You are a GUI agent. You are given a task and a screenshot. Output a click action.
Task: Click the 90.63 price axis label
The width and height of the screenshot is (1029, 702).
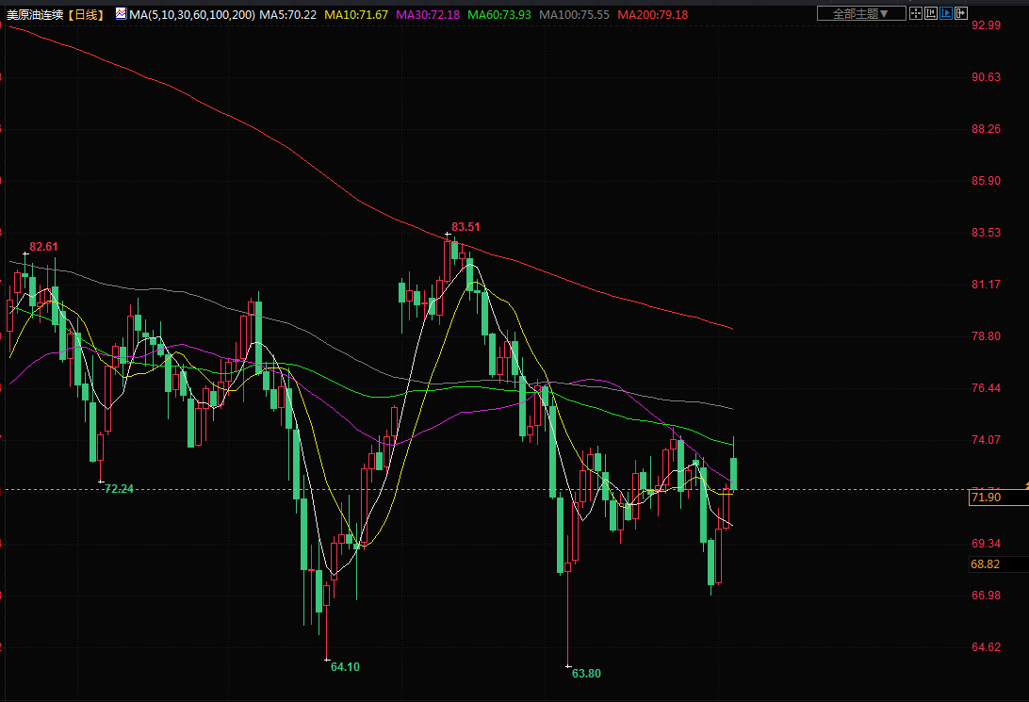986,76
